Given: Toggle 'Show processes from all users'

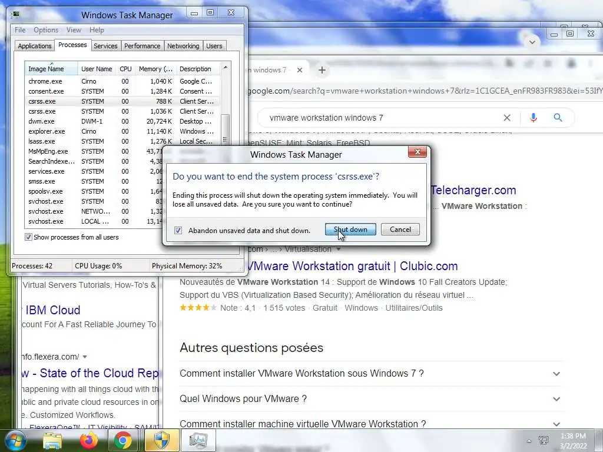Looking at the screenshot, I should (28, 237).
